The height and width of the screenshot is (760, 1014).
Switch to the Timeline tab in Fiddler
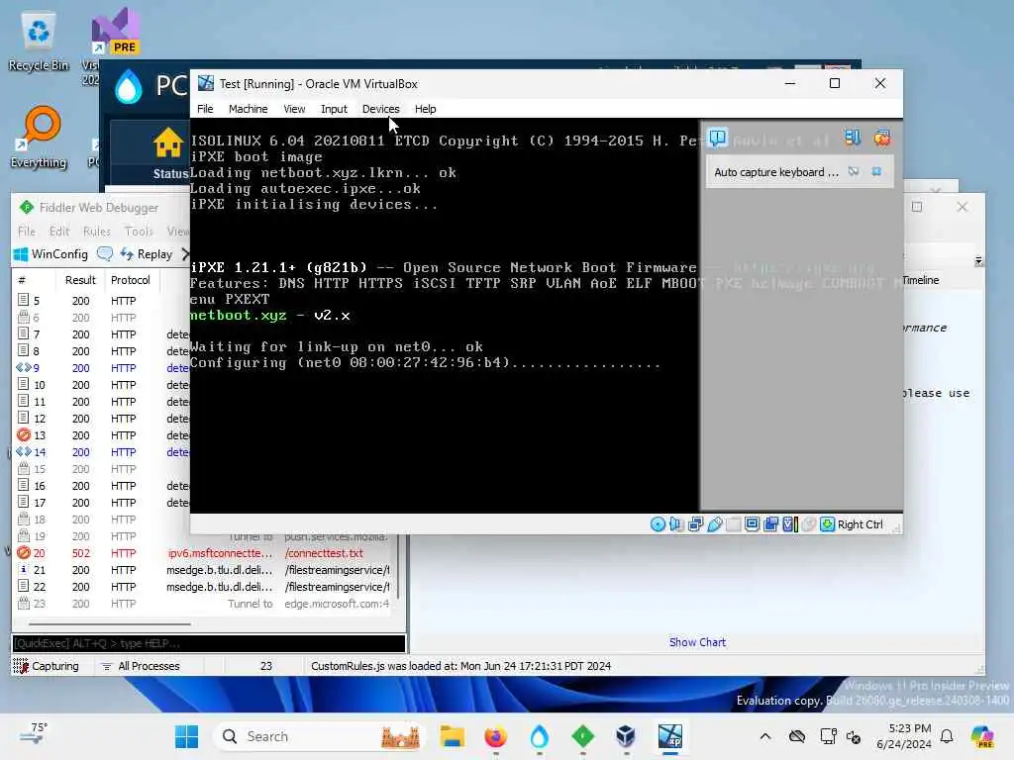tap(920, 280)
